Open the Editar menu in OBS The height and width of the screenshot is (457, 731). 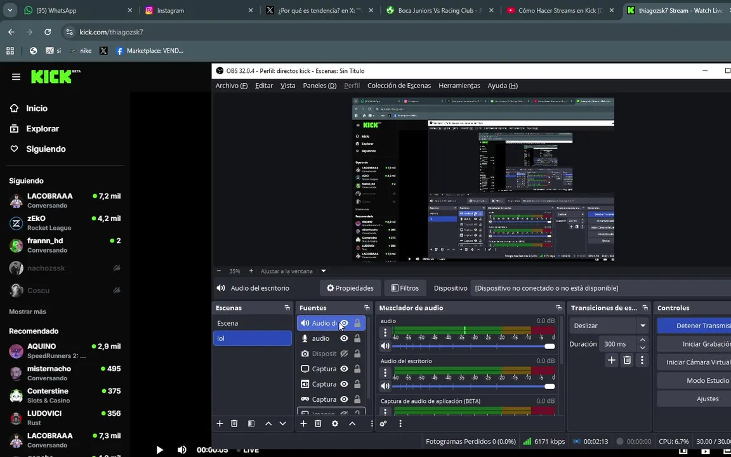[x=264, y=85]
